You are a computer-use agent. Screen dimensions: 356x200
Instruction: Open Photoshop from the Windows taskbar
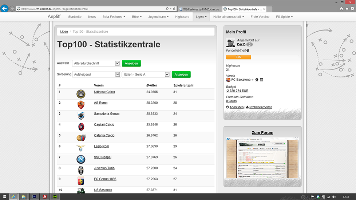coord(34,197)
